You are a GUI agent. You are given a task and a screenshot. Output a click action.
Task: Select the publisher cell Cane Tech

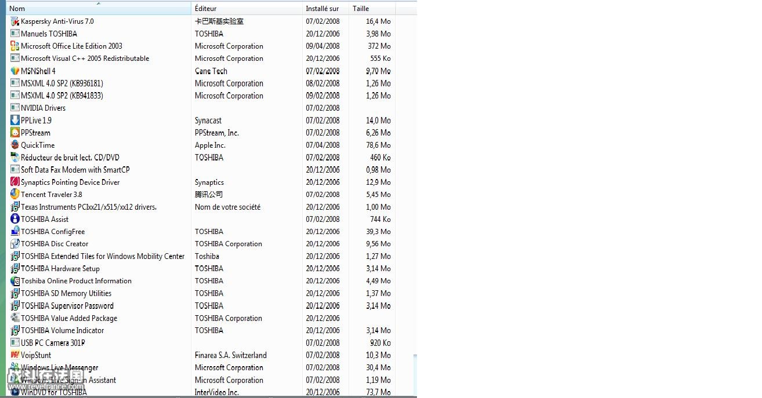211,71
